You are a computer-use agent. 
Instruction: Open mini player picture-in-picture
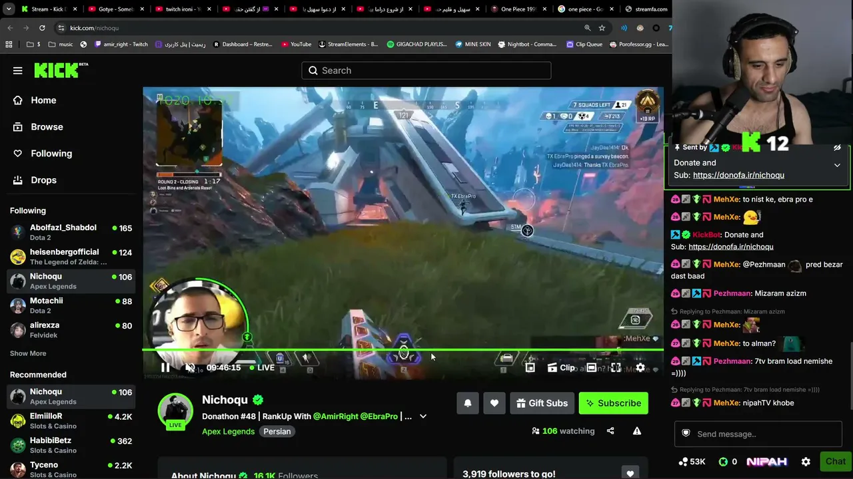tap(530, 367)
